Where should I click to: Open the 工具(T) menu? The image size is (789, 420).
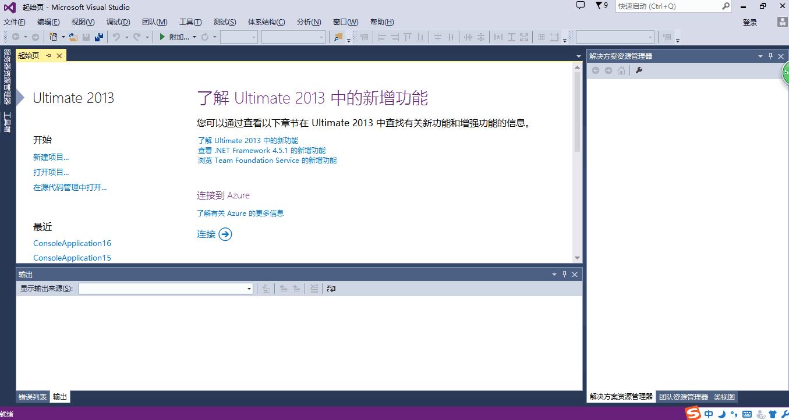190,22
